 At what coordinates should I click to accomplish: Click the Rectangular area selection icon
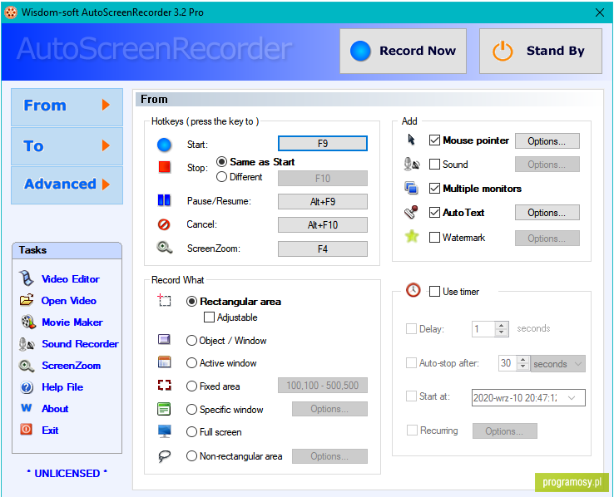[x=164, y=300]
